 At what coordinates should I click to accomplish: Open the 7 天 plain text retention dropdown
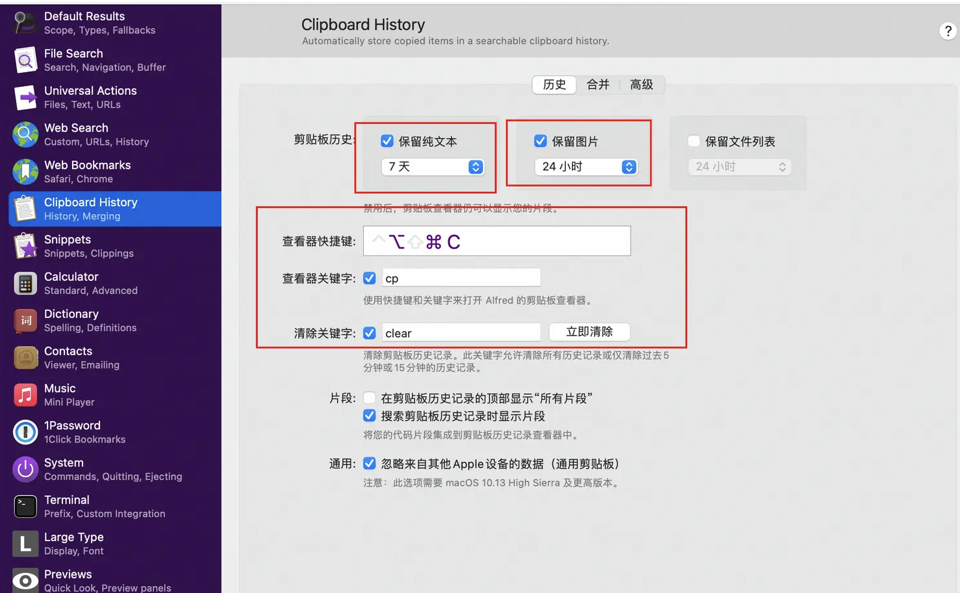point(433,167)
